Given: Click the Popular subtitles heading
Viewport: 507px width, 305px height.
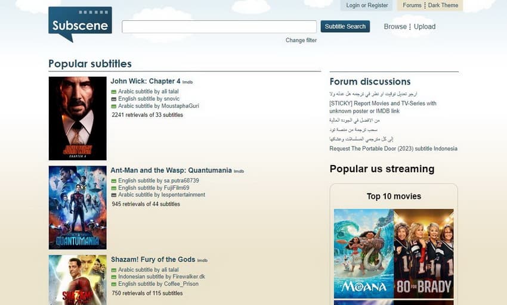Looking at the screenshot, I should [x=90, y=64].
